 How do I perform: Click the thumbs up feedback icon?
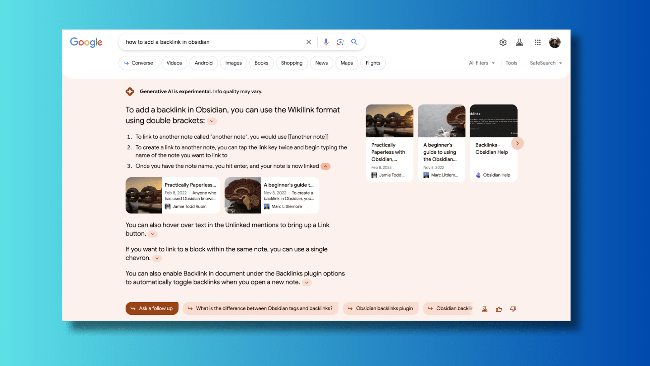tap(499, 308)
